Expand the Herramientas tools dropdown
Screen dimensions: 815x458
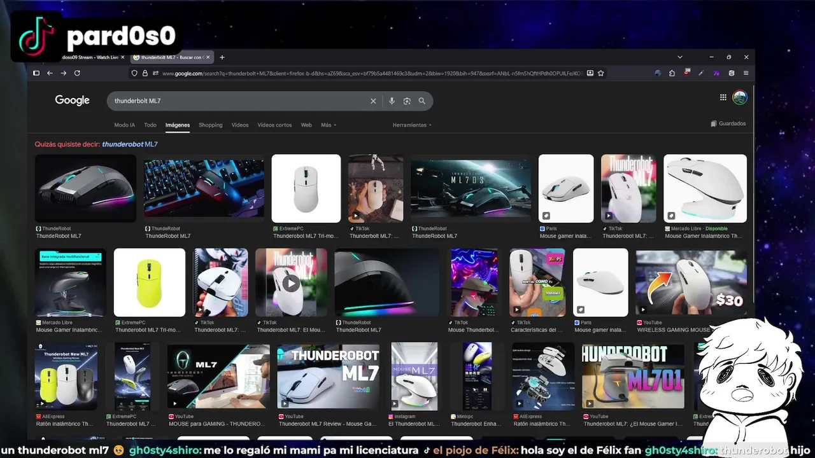(412, 125)
